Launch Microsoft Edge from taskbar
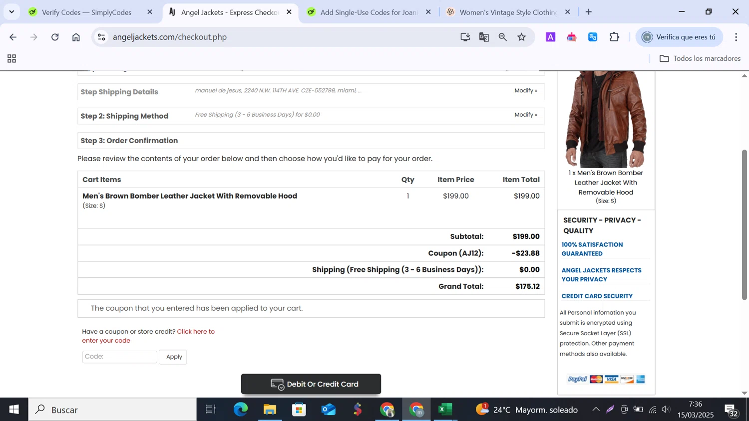 (x=240, y=410)
